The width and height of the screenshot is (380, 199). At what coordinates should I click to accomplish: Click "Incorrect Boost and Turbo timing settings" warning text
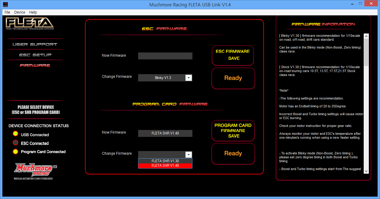point(321,116)
